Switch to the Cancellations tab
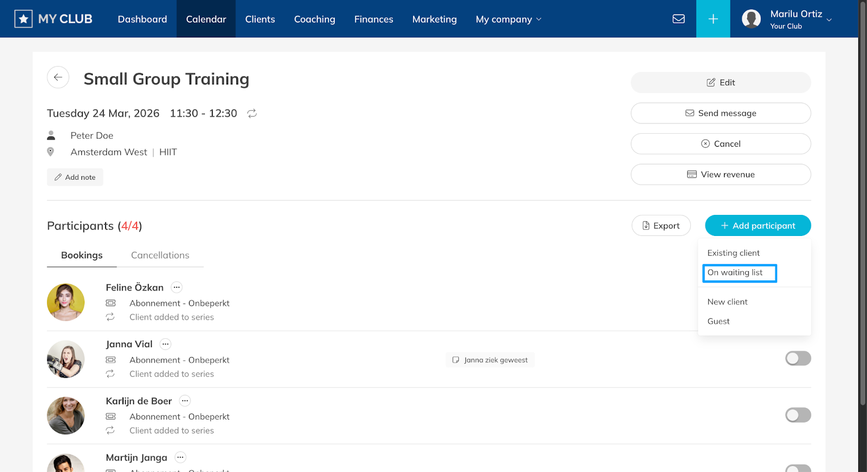Image resolution: width=867 pixels, height=472 pixels. coord(160,255)
